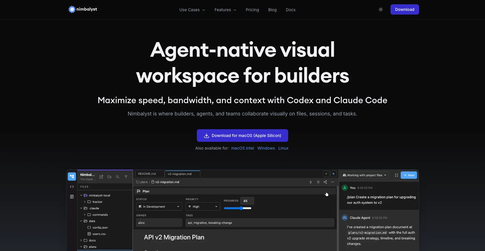485x251 pixels.
Task: Open the Priority High dropdown
Action: coord(203,207)
